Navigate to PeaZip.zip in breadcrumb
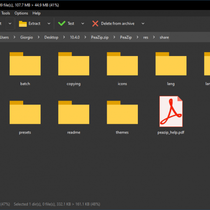Screen dimensions: 210x210 click(x=100, y=37)
